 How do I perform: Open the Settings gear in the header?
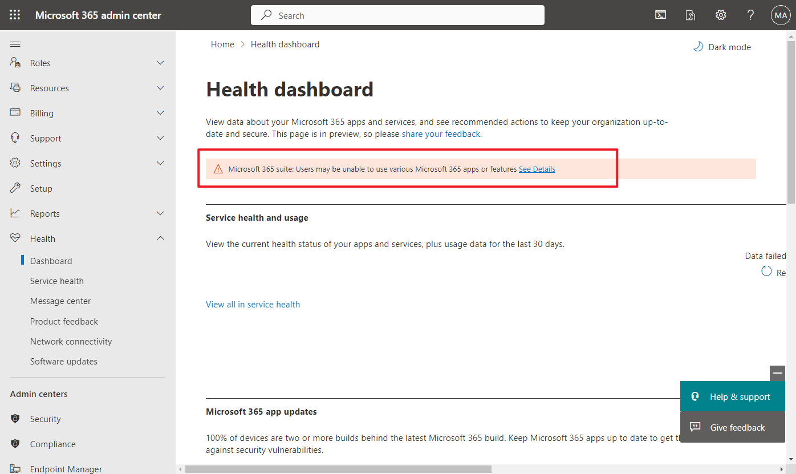(x=721, y=15)
